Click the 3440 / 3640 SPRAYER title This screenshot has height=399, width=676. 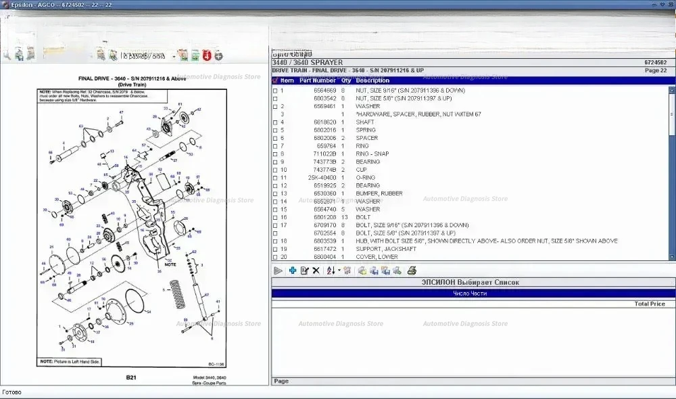pos(308,62)
